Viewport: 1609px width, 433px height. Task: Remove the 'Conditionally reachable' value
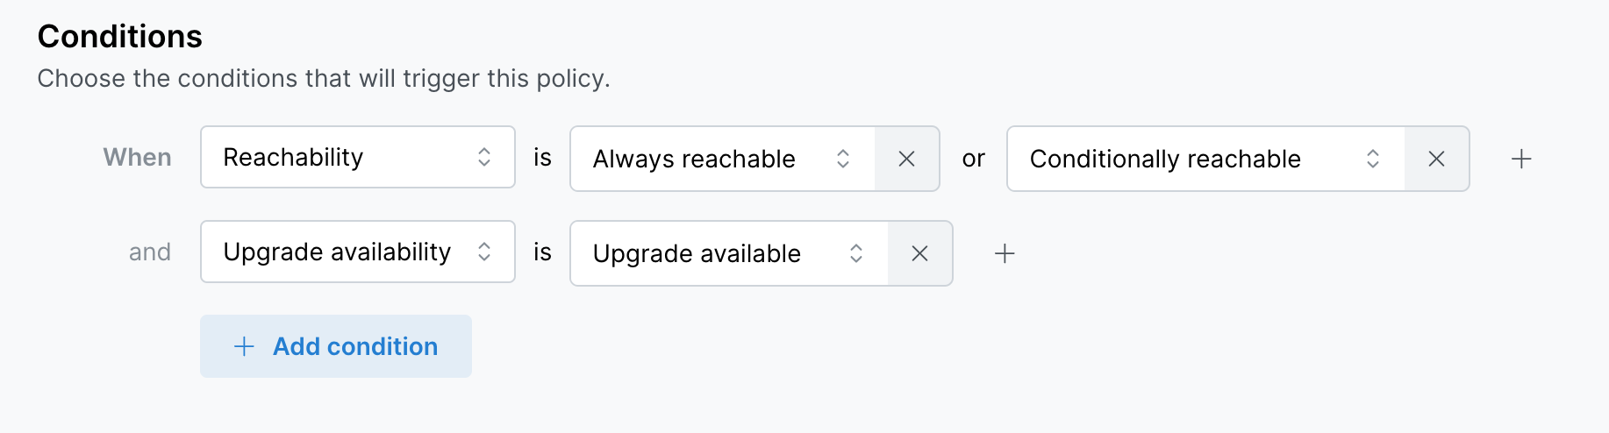coord(1436,159)
